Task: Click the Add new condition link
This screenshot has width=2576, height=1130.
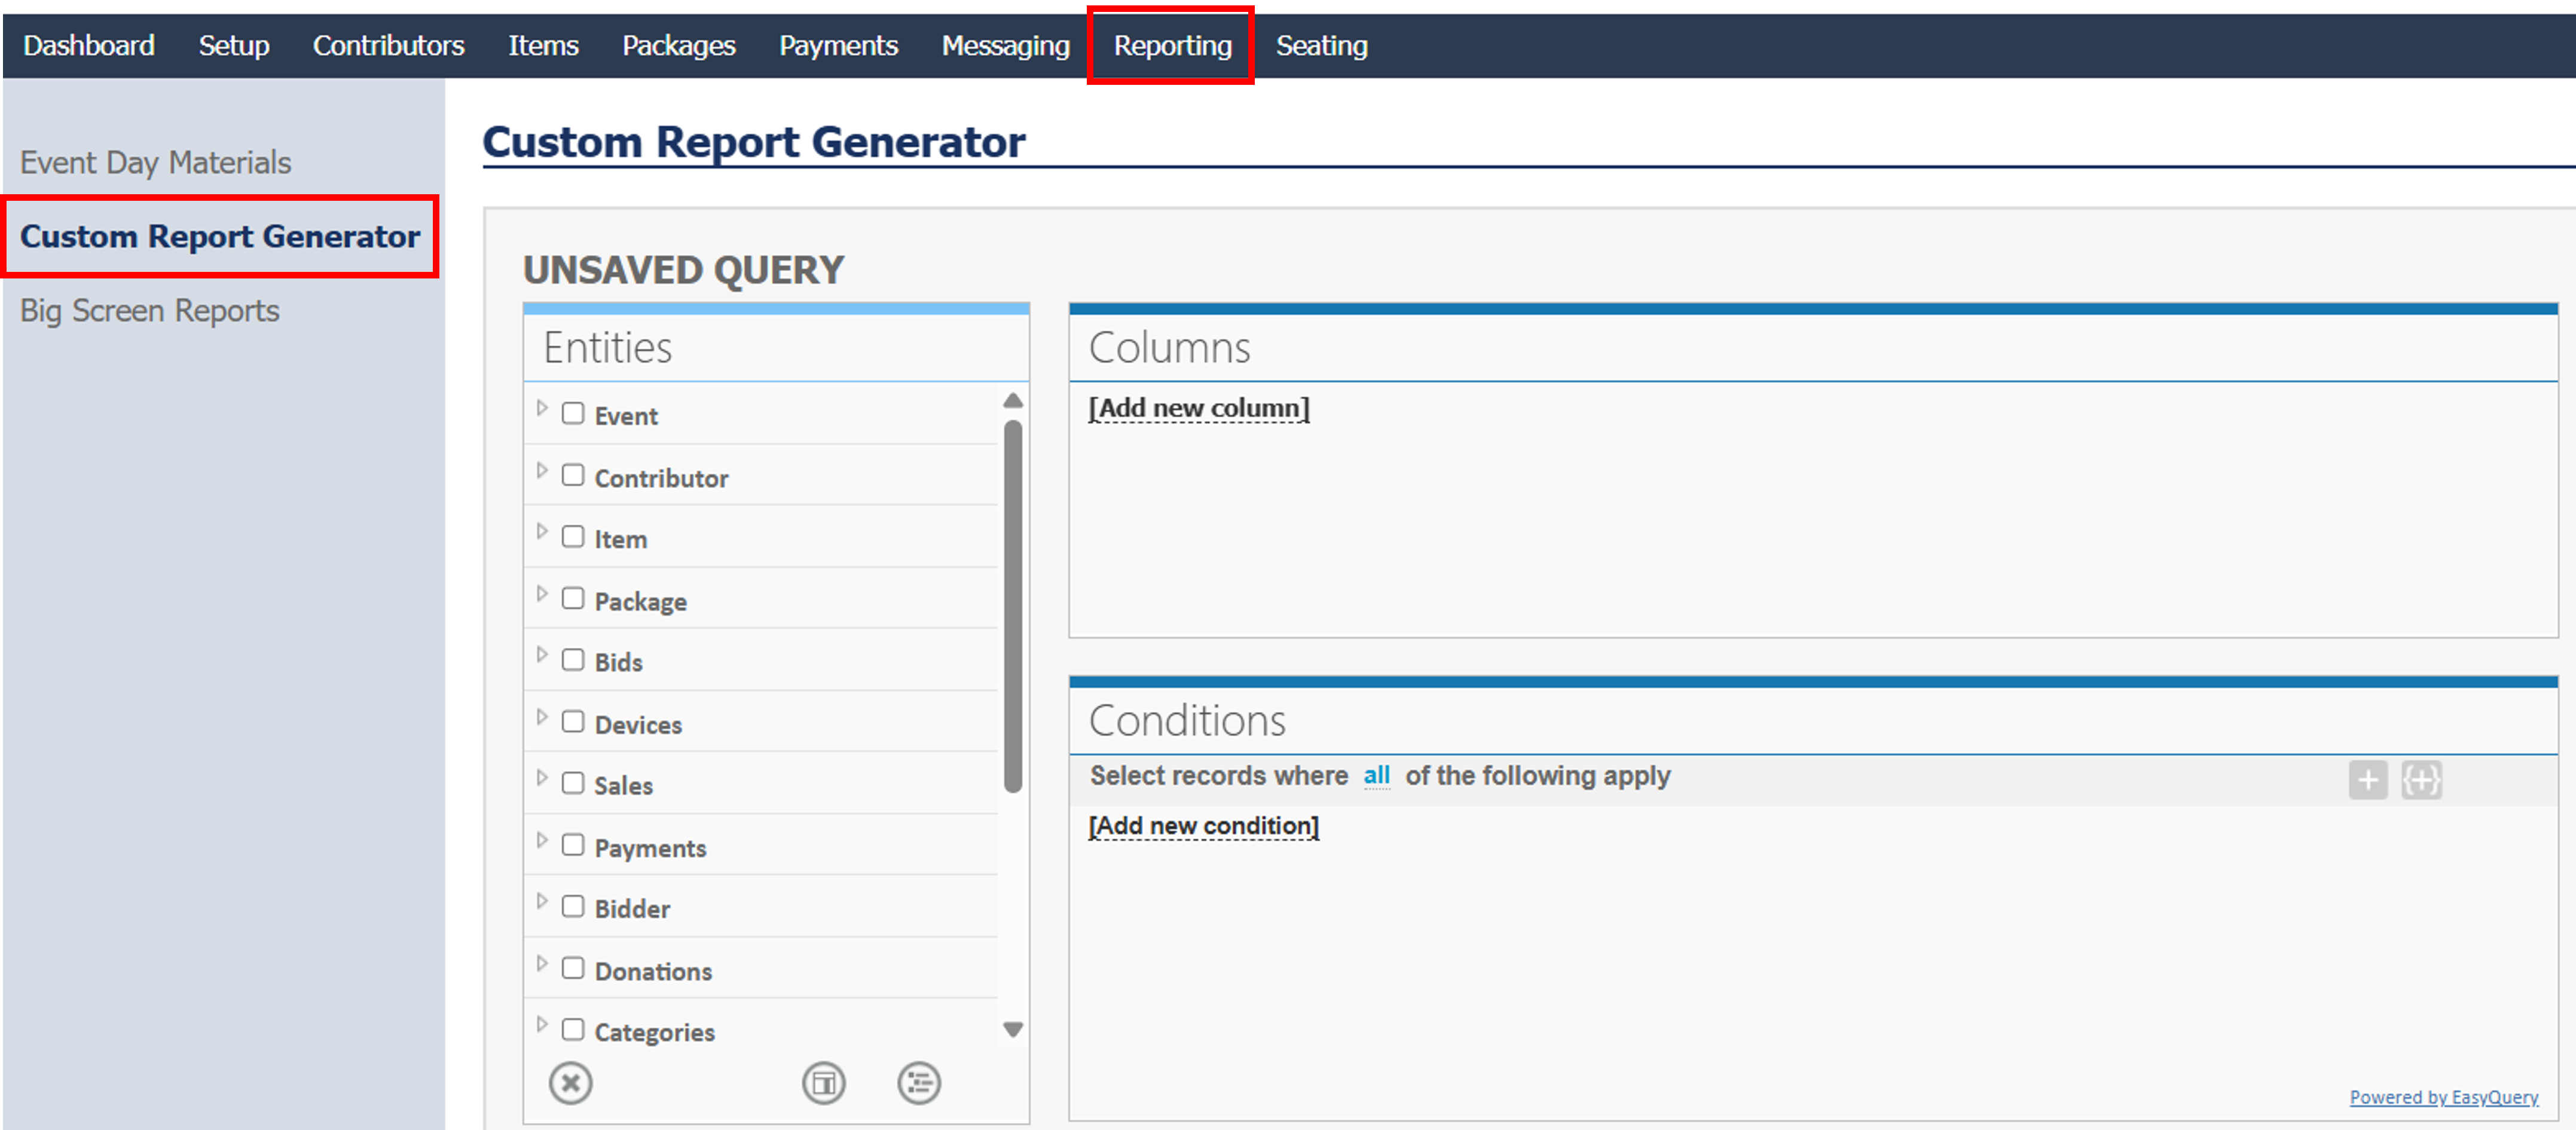Action: pos(1203,826)
